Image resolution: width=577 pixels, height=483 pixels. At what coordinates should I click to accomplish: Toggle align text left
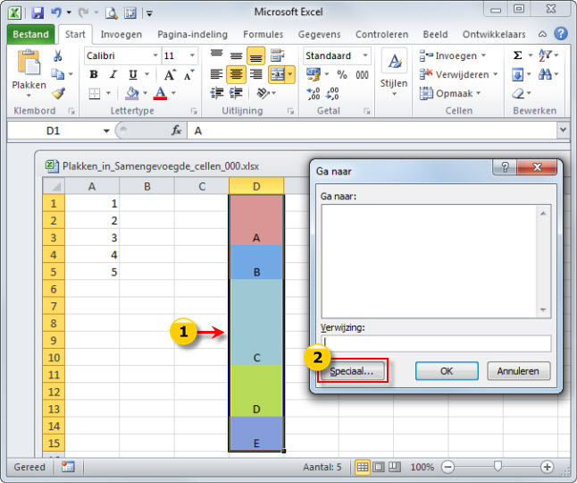click(x=216, y=75)
